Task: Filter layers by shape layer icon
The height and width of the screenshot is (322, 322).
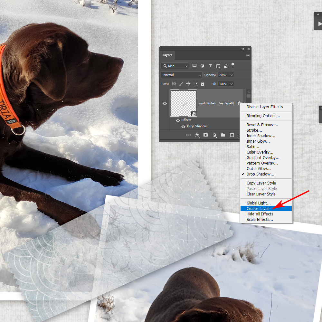Action: point(218,66)
